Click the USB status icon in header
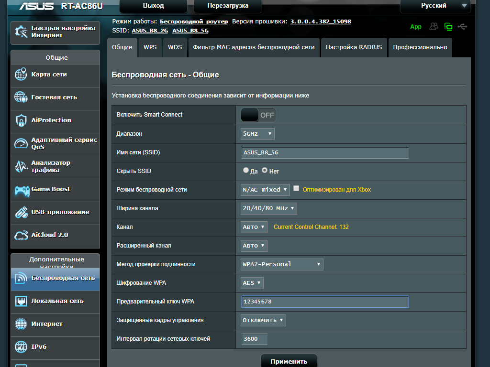 (462, 27)
